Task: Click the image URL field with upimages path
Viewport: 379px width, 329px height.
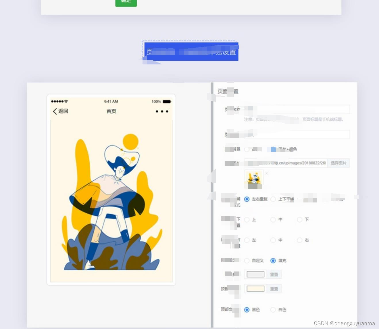Action: pos(286,163)
